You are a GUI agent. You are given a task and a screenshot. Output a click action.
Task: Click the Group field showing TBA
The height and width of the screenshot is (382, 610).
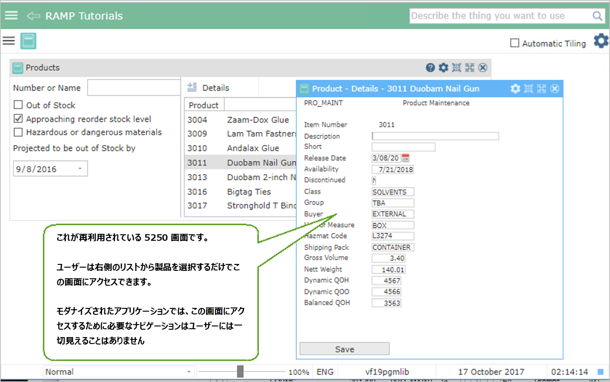(x=393, y=203)
